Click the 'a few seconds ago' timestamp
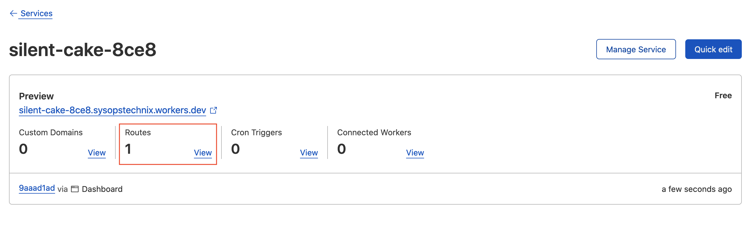This screenshot has height=226, width=756. (x=696, y=189)
